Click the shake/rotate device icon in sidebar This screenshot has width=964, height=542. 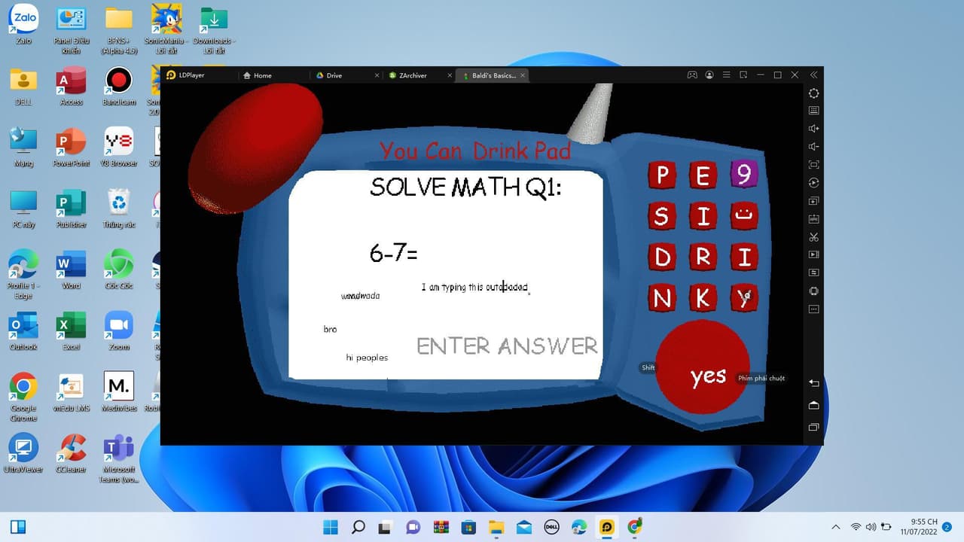click(813, 291)
